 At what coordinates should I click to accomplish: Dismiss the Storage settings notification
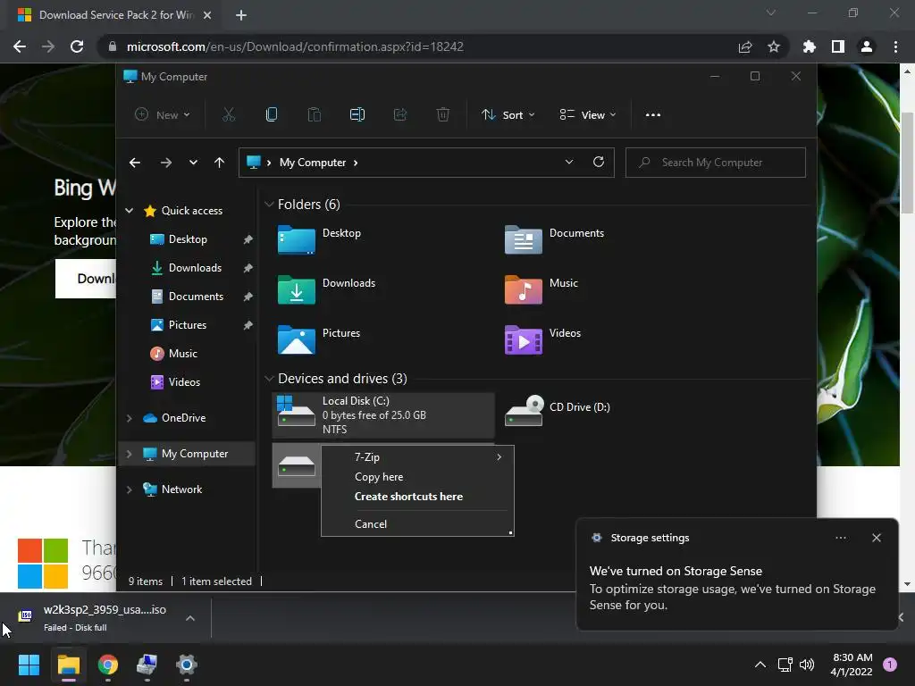coord(877,538)
